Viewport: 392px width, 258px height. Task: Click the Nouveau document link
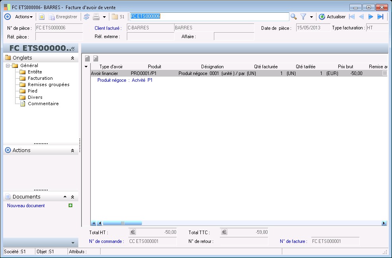pyautogui.click(x=26, y=206)
